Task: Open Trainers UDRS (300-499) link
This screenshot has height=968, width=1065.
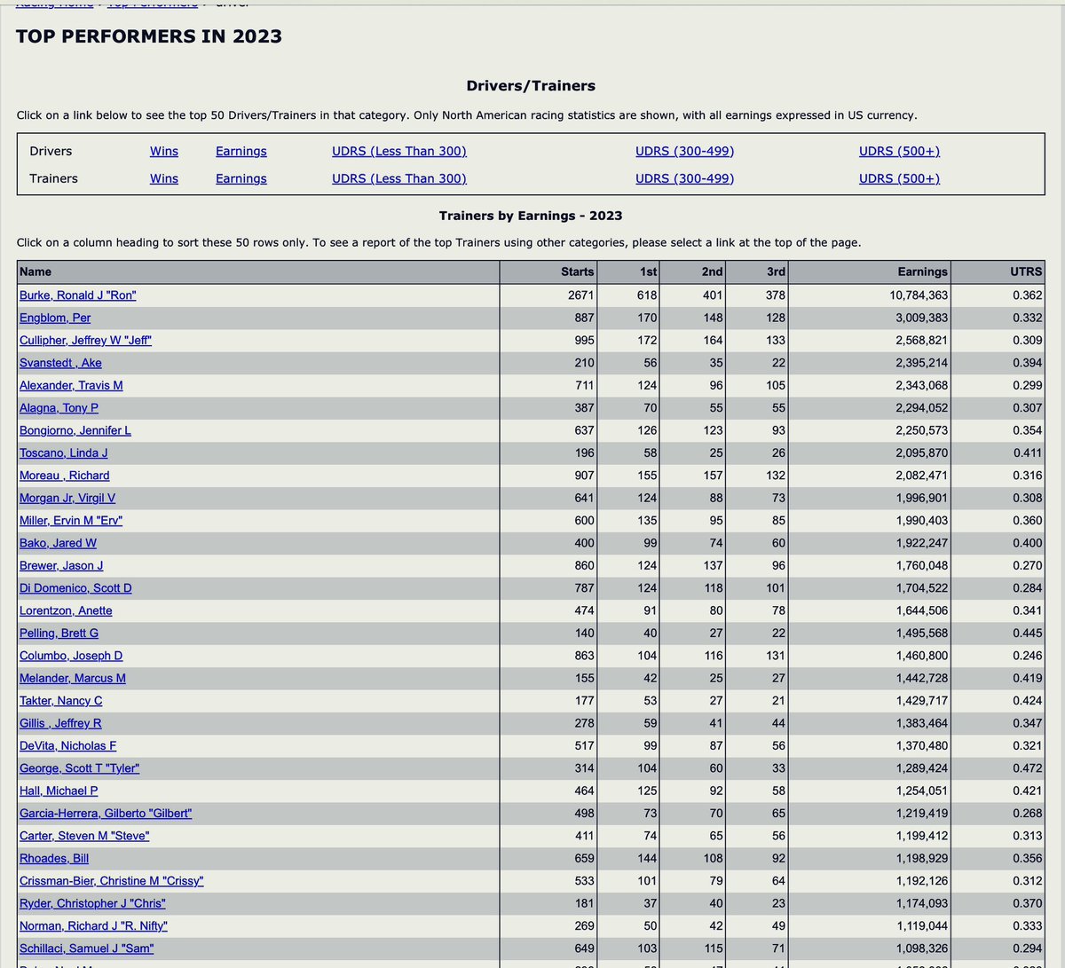Action: 685,178
